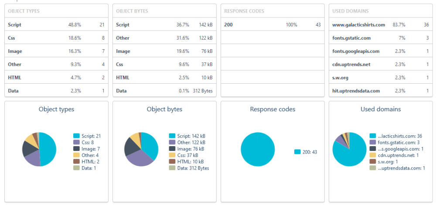
Task: Select the "7%" domain percentage
Action: pyautogui.click(x=402, y=38)
